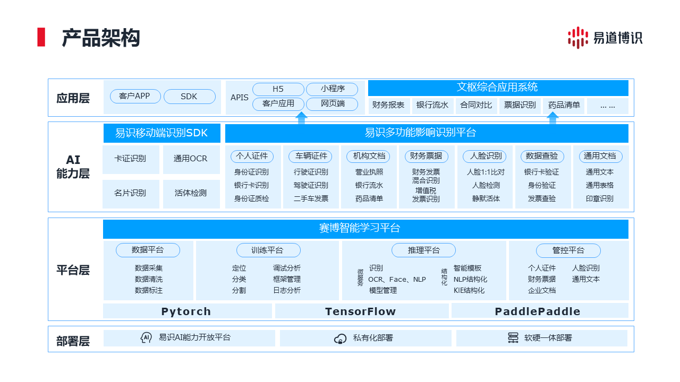Click the up arrow below 网页端

[x=301, y=118]
